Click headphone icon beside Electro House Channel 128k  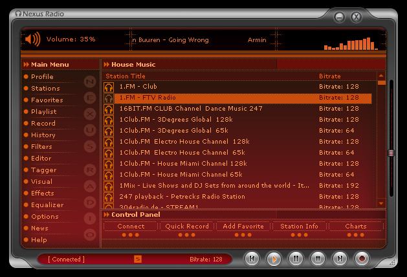click(x=109, y=142)
